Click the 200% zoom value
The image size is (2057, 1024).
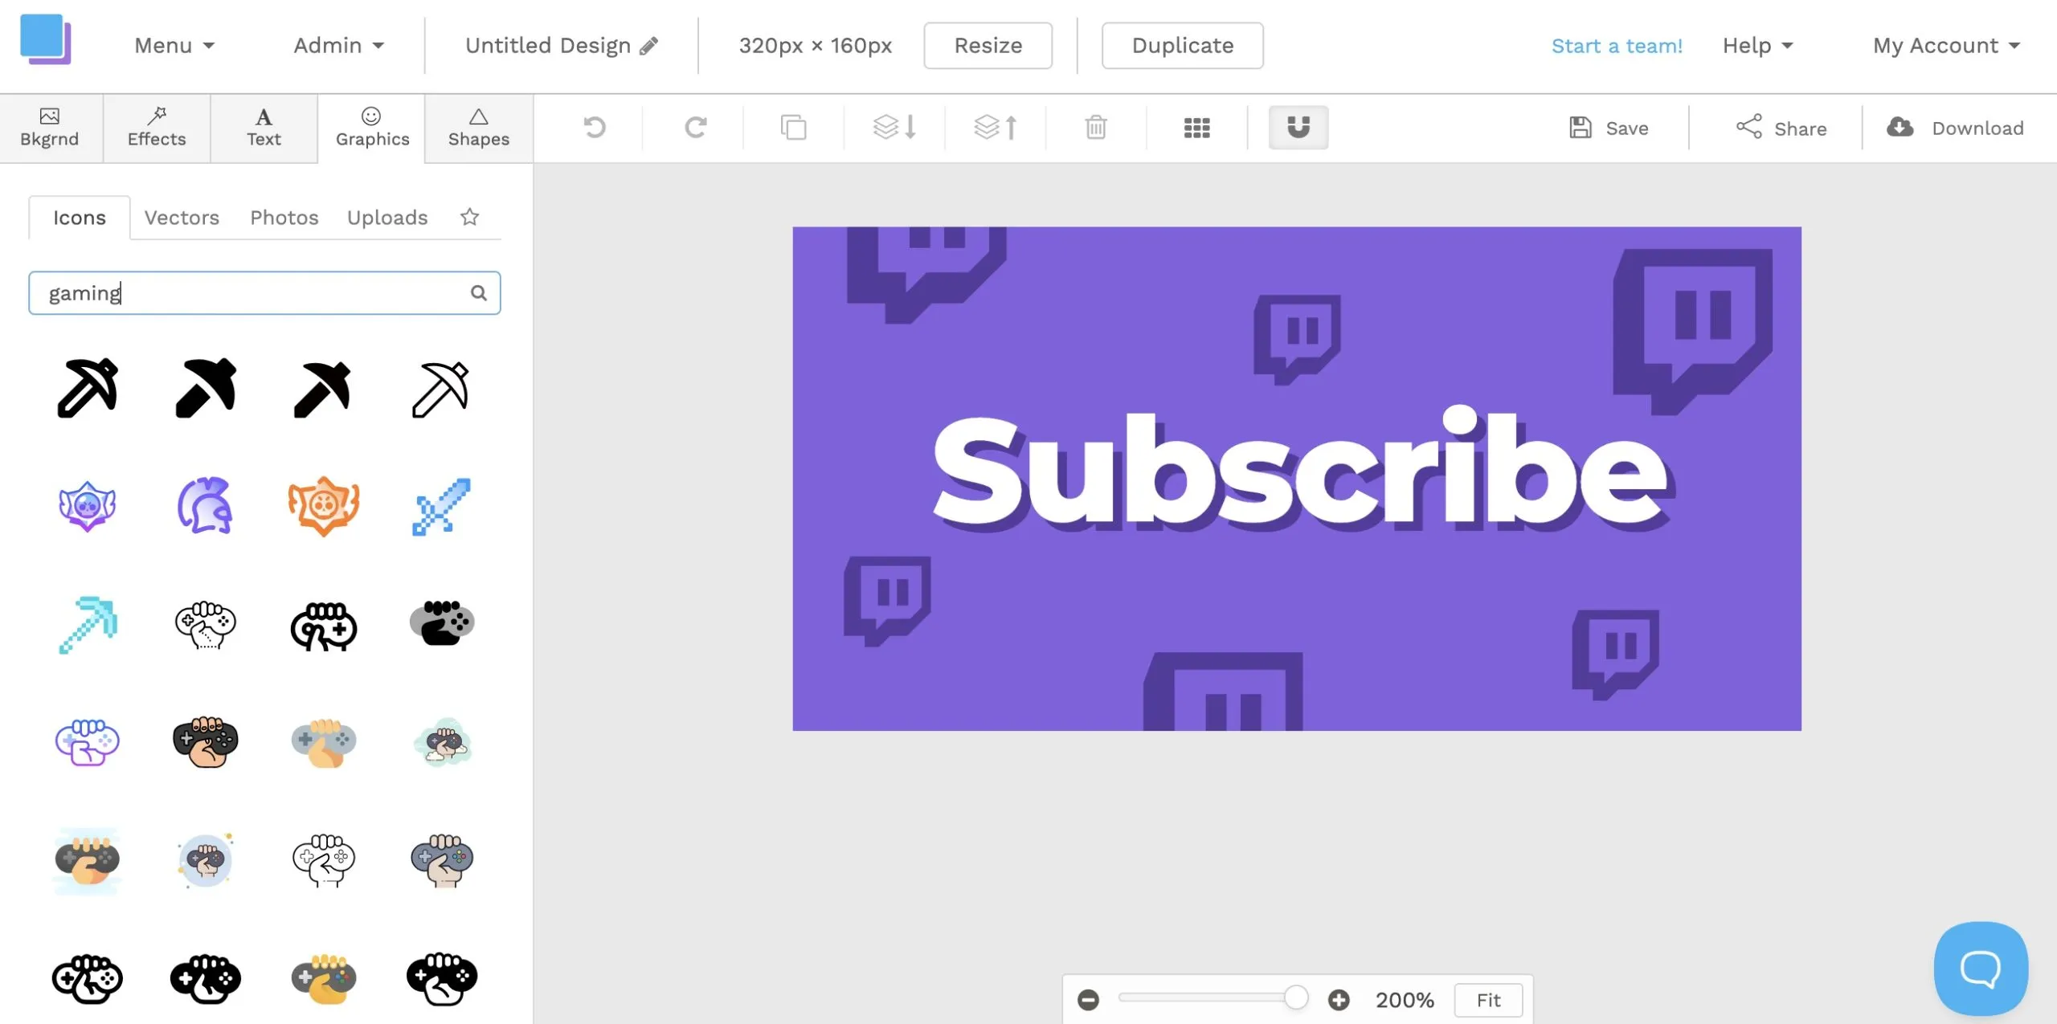tap(1405, 1000)
